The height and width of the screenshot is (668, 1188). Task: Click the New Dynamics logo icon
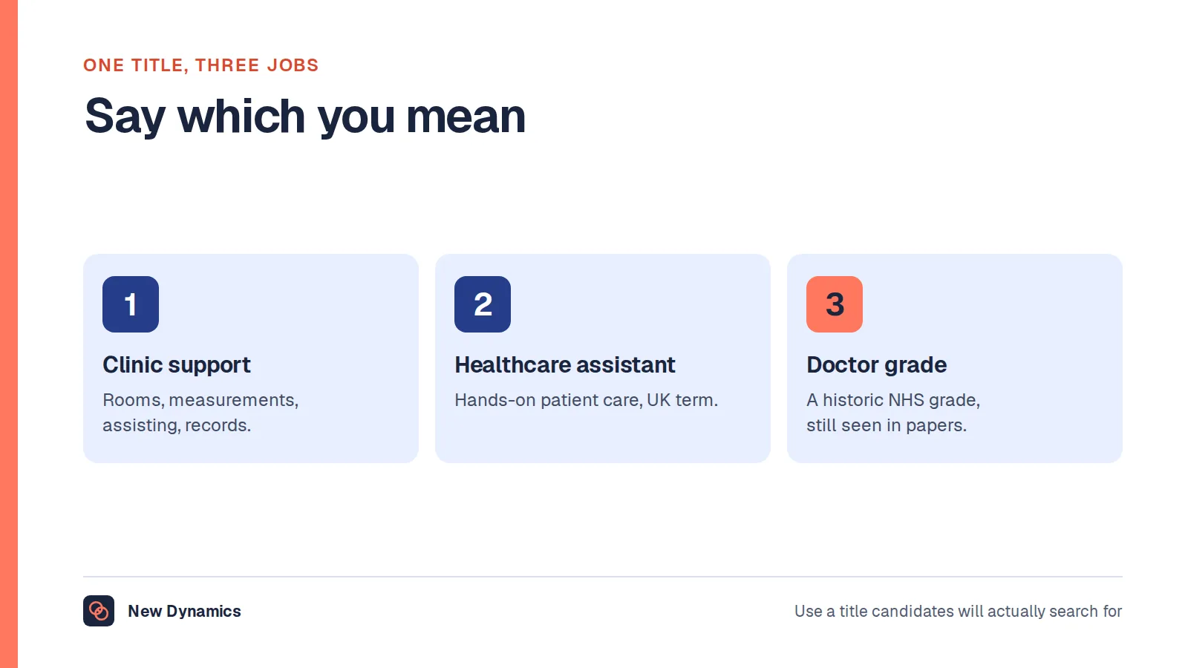click(x=99, y=611)
